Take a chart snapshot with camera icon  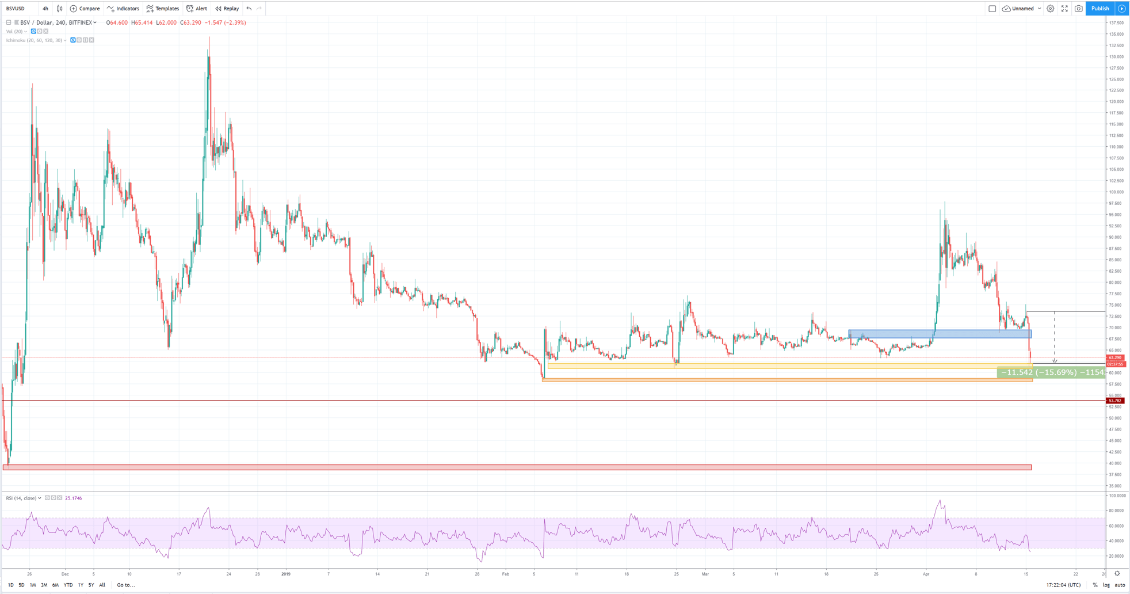(x=1079, y=9)
